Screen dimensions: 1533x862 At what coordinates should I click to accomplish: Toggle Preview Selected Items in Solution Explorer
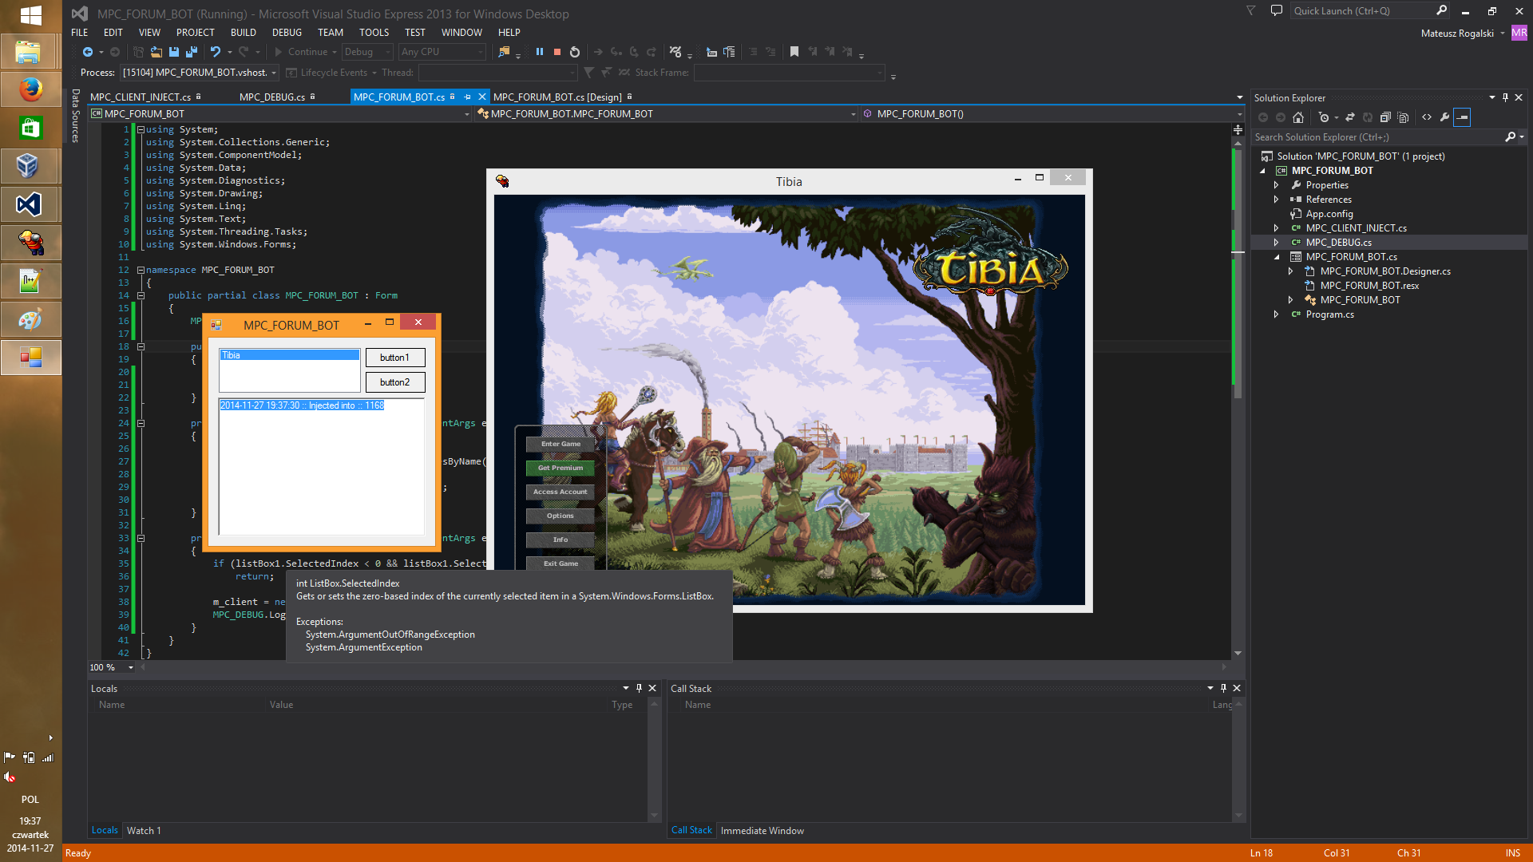click(1462, 117)
